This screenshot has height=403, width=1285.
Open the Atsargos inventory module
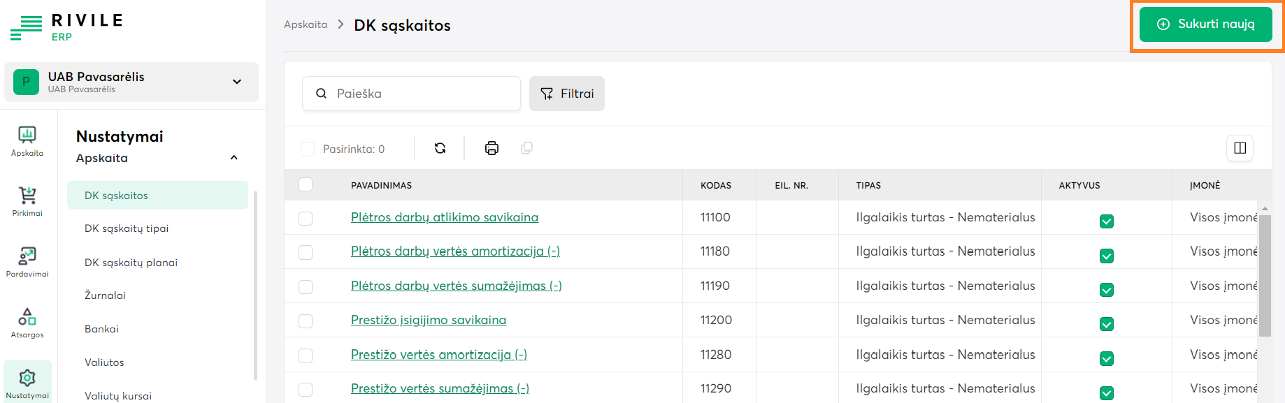(27, 323)
